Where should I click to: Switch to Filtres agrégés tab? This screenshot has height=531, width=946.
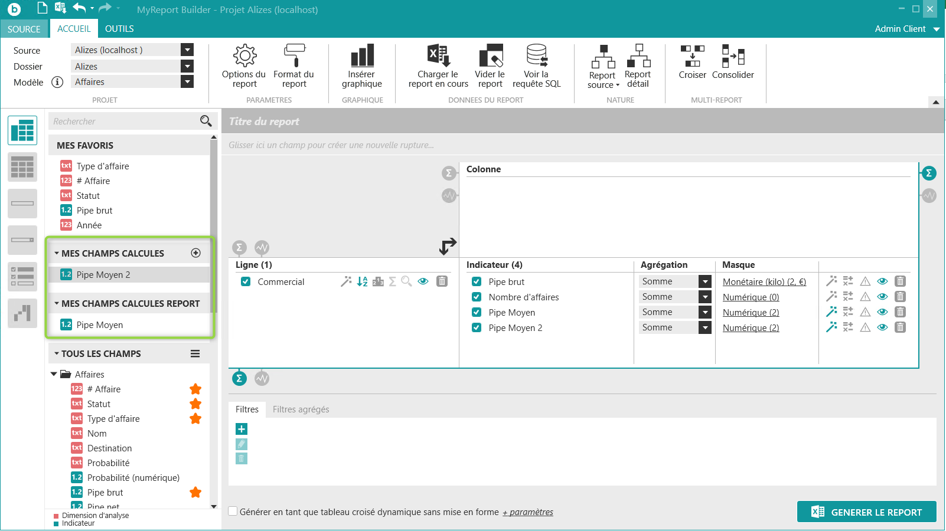point(301,409)
